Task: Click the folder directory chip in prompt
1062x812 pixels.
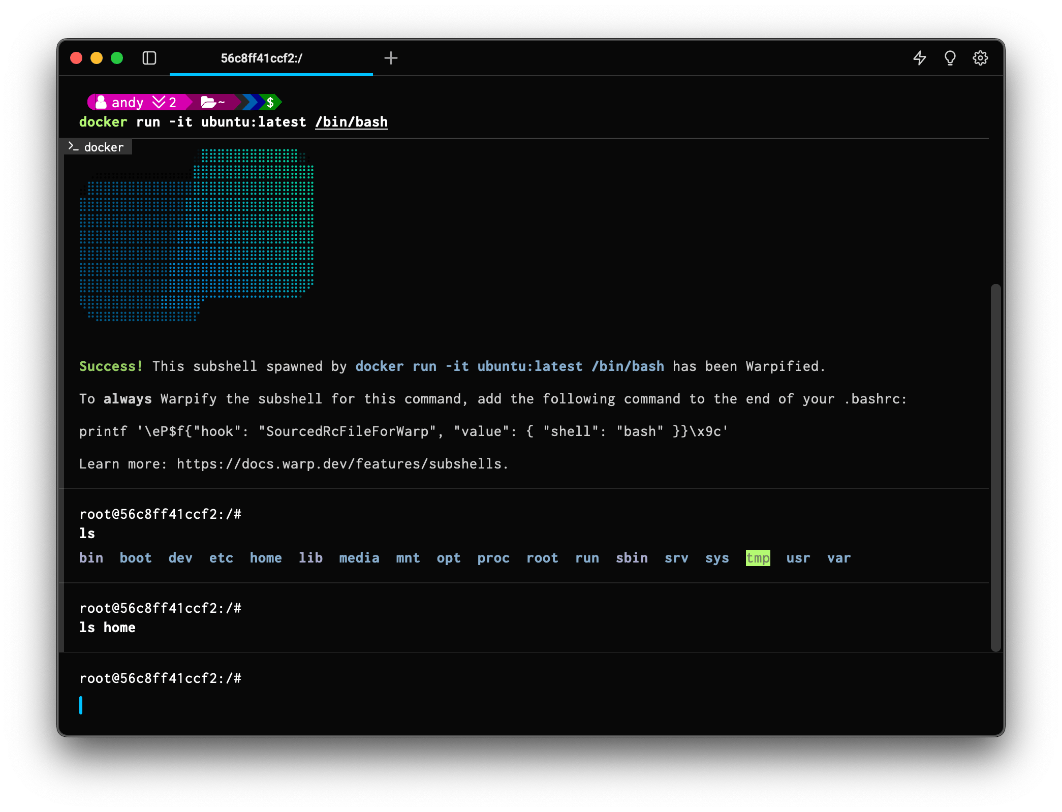Action: [x=212, y=103]
